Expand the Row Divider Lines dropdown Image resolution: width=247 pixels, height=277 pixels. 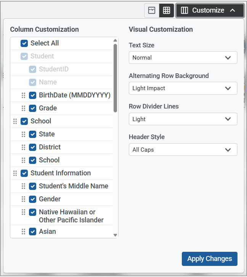[x=183, y=119]
